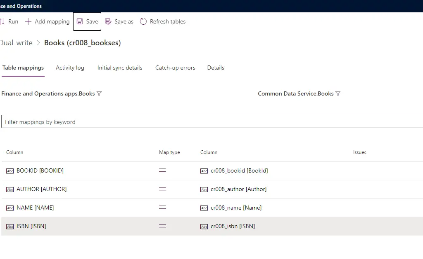The image size is (423, 259).
Task: Select the BOOKID [BOOKID] column
Action: [x=40, y=170]
